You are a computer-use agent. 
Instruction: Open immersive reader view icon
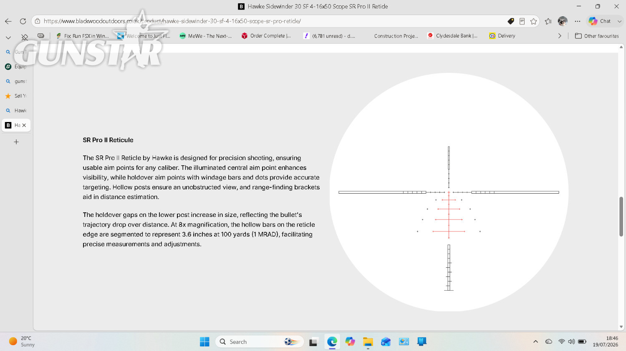tap(522, 21)
